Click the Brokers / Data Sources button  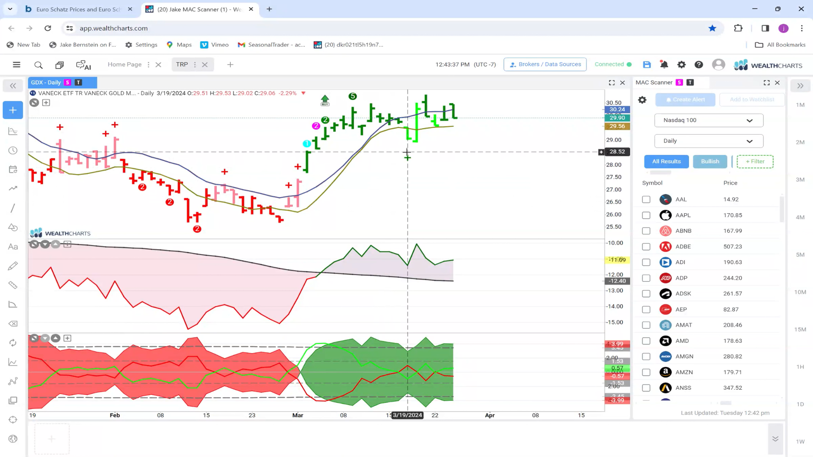pyautogui.click(x=545, y=64)
